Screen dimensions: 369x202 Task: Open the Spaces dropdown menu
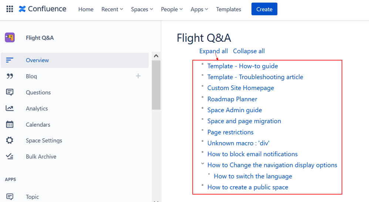point(142,9)
